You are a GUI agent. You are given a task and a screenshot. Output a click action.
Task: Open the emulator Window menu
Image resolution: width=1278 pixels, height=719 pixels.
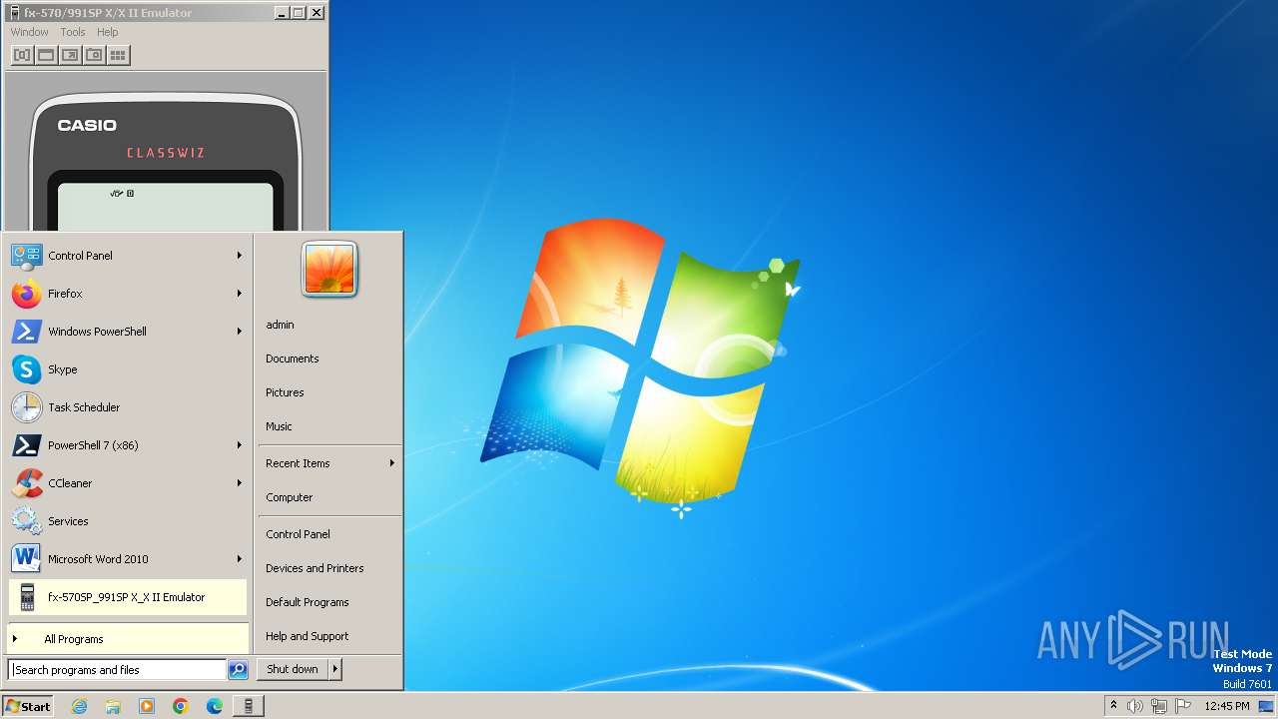[x=29, y=32]
